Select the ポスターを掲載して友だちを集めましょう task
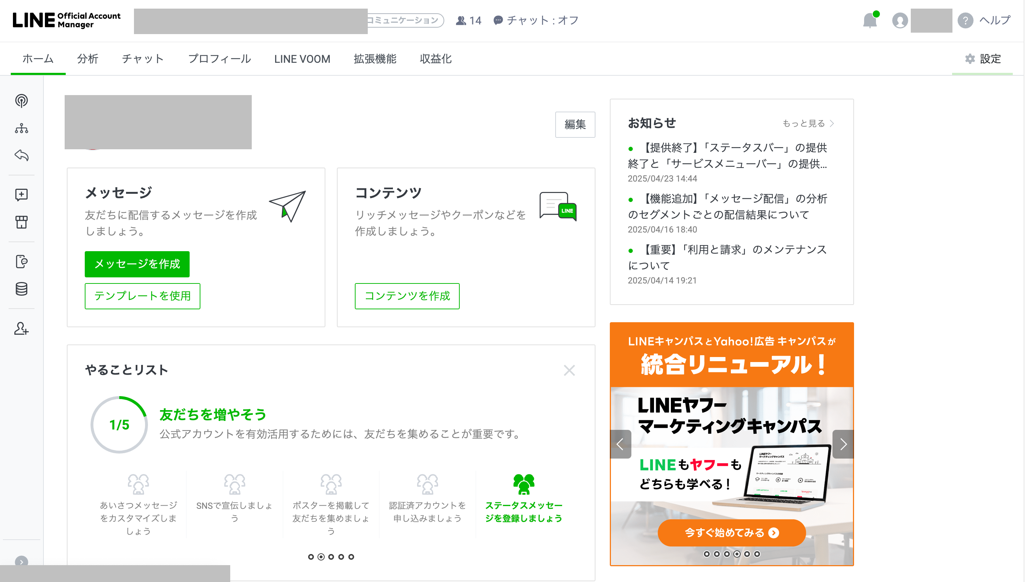1025x582 pixels. tap(331, 504)
